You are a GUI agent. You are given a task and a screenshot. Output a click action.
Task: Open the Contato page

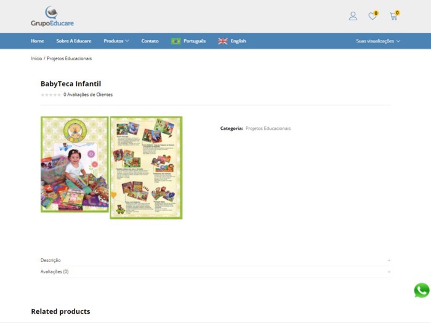click(150, 41)
